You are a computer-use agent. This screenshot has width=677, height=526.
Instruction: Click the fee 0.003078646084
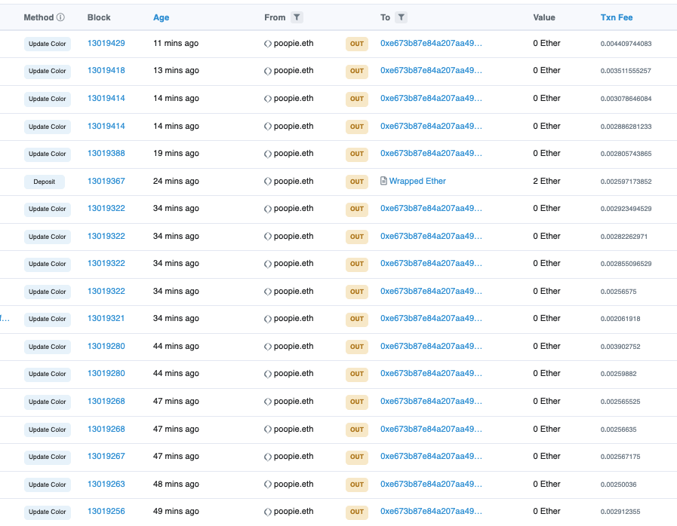point(626,99)
